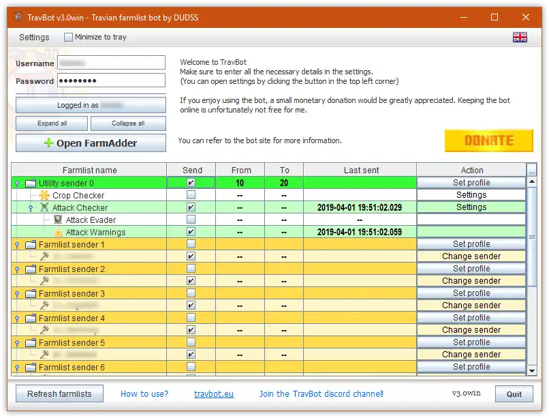Viewport: 549px width, 418px height.
Task: Click folder icon of Farmlist sender 1
Action: [31, 244]
